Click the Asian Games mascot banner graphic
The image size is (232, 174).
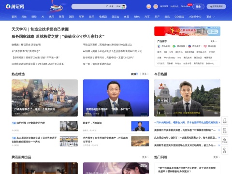(x=56, y=6)
